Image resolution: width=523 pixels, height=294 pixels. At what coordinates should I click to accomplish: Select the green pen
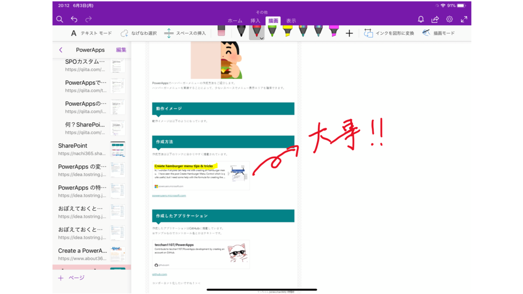click(272, 31)
